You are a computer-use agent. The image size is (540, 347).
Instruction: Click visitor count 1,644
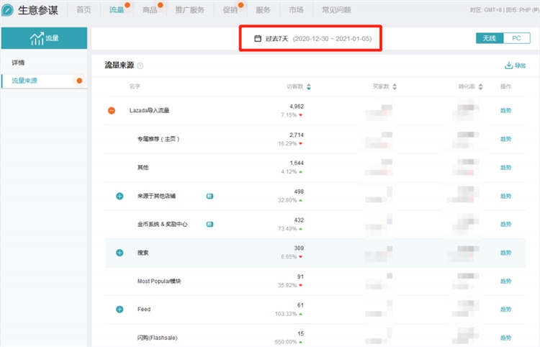297,163
